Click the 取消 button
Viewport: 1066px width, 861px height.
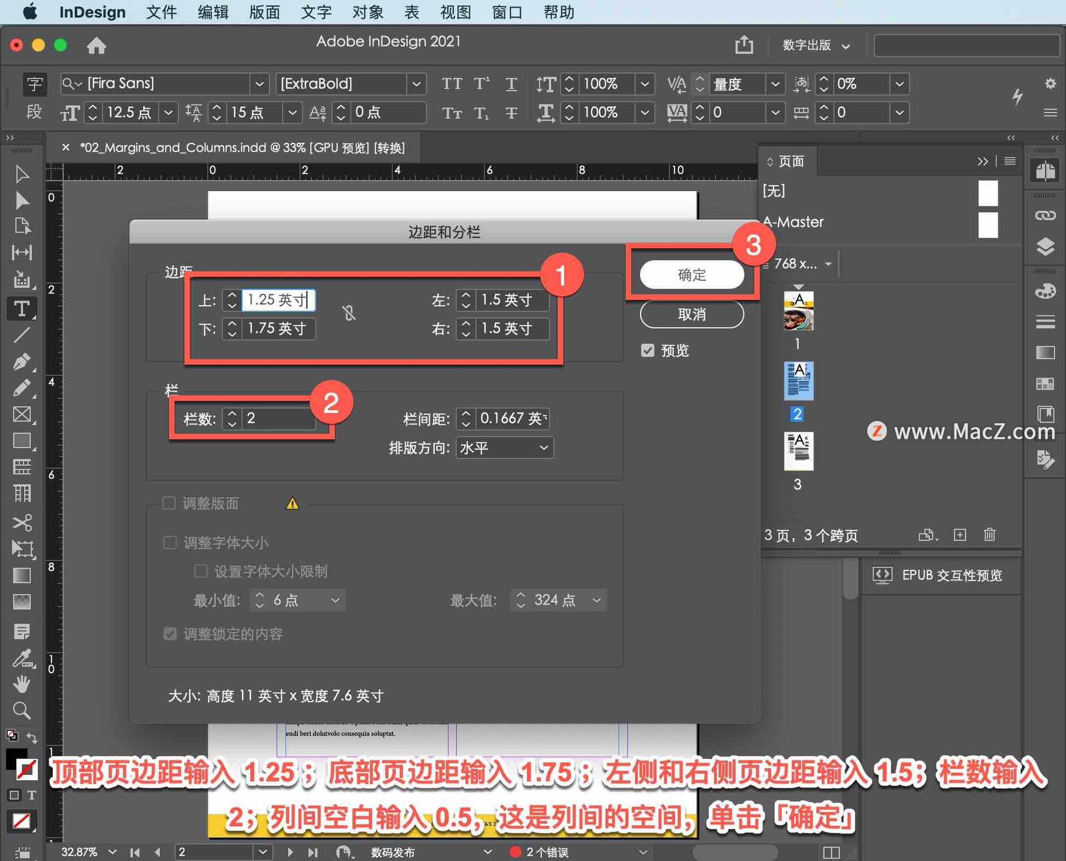[692, 314]
